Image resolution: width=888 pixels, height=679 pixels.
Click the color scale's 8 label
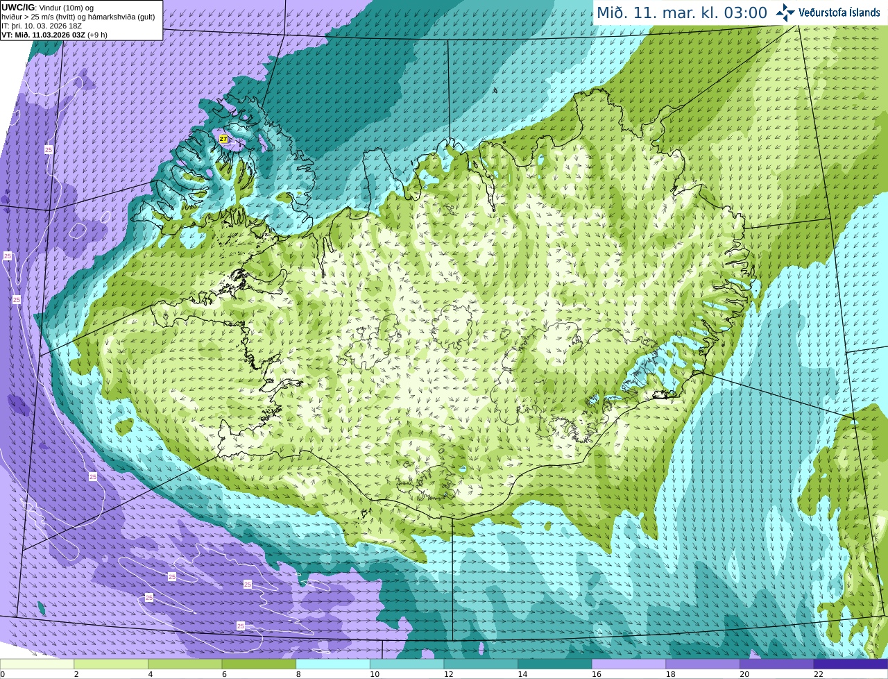tap(298, 674)
